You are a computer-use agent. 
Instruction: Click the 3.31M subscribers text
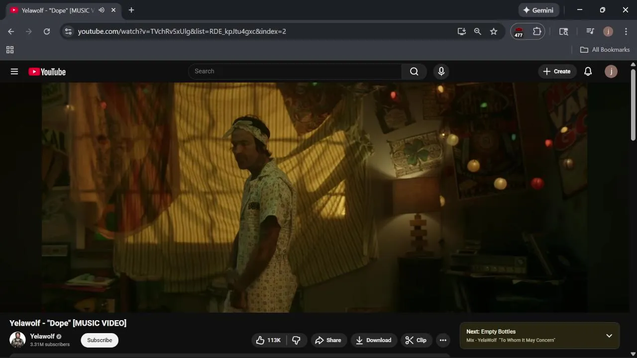coord(50,345)
